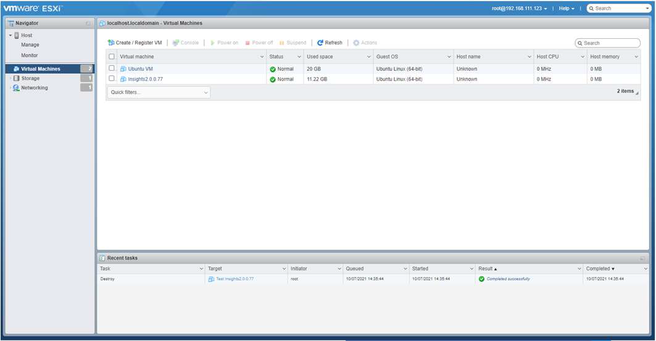Viewport: 656px width, 341px height.
Task: Click the Recent tasks panel icon
Action: click(x=102, y=258)
